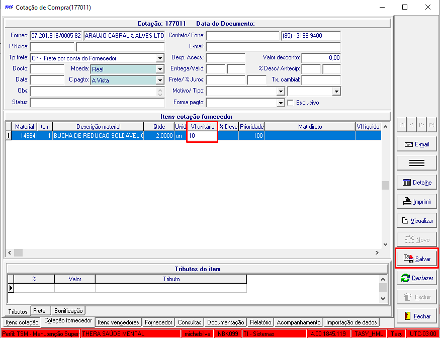Viewport: 440px width, 338px height.
Task: Go to the Consultas tab
Action: (x=190, y=322)
